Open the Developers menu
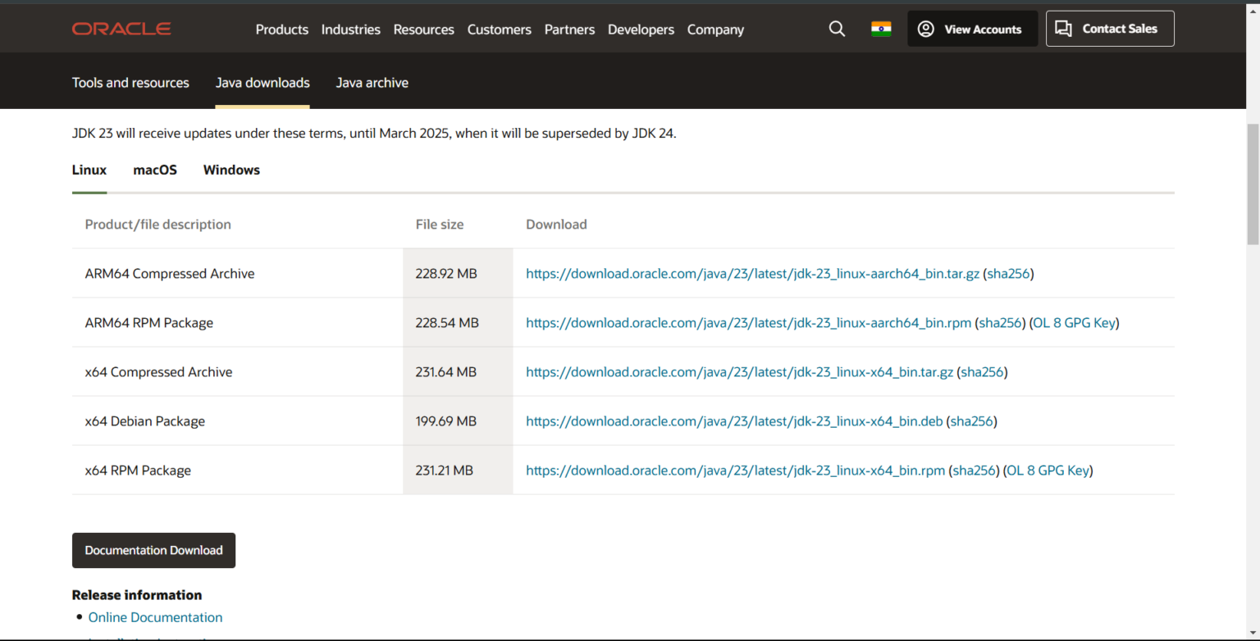 pyautogui.click(x=641, y=30)
